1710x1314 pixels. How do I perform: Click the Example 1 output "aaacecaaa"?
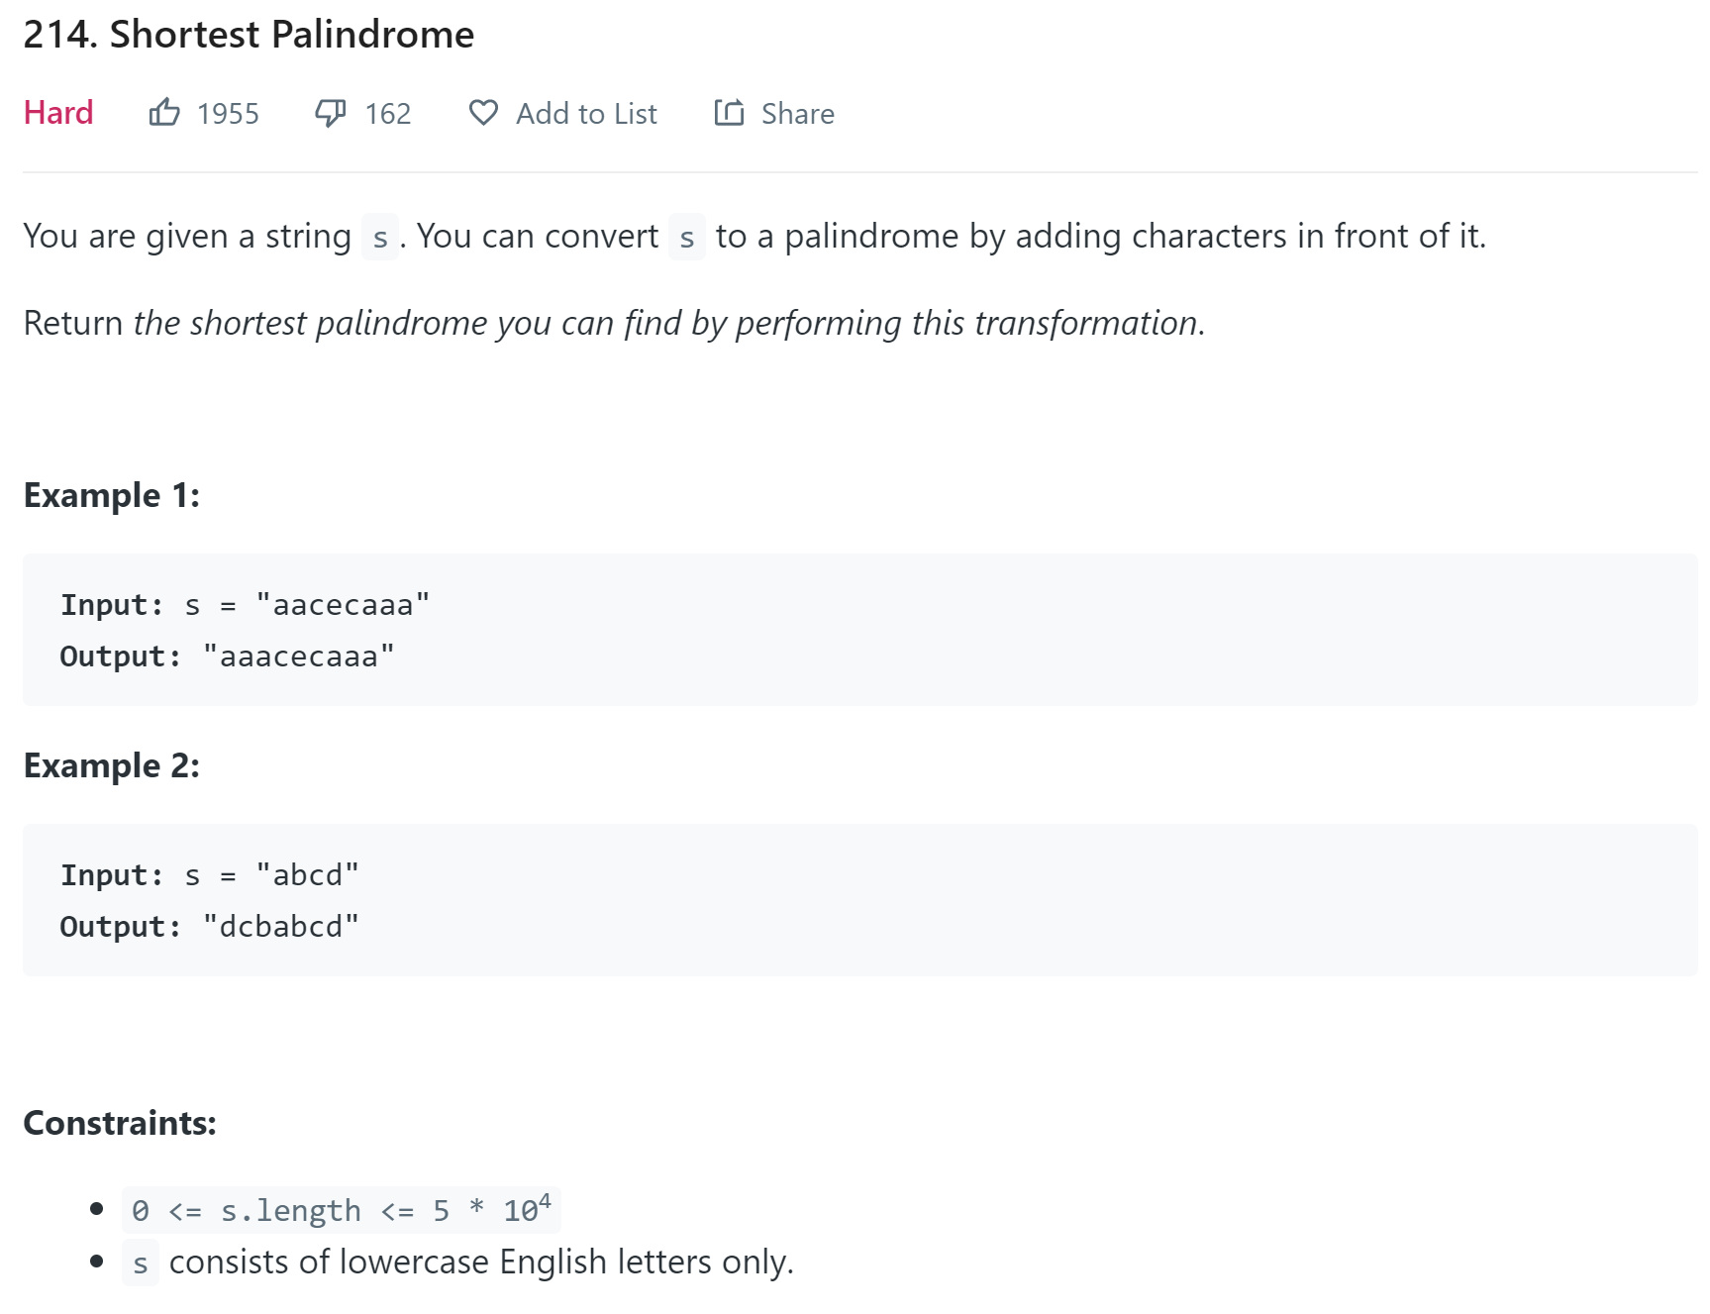pos(298,656)
